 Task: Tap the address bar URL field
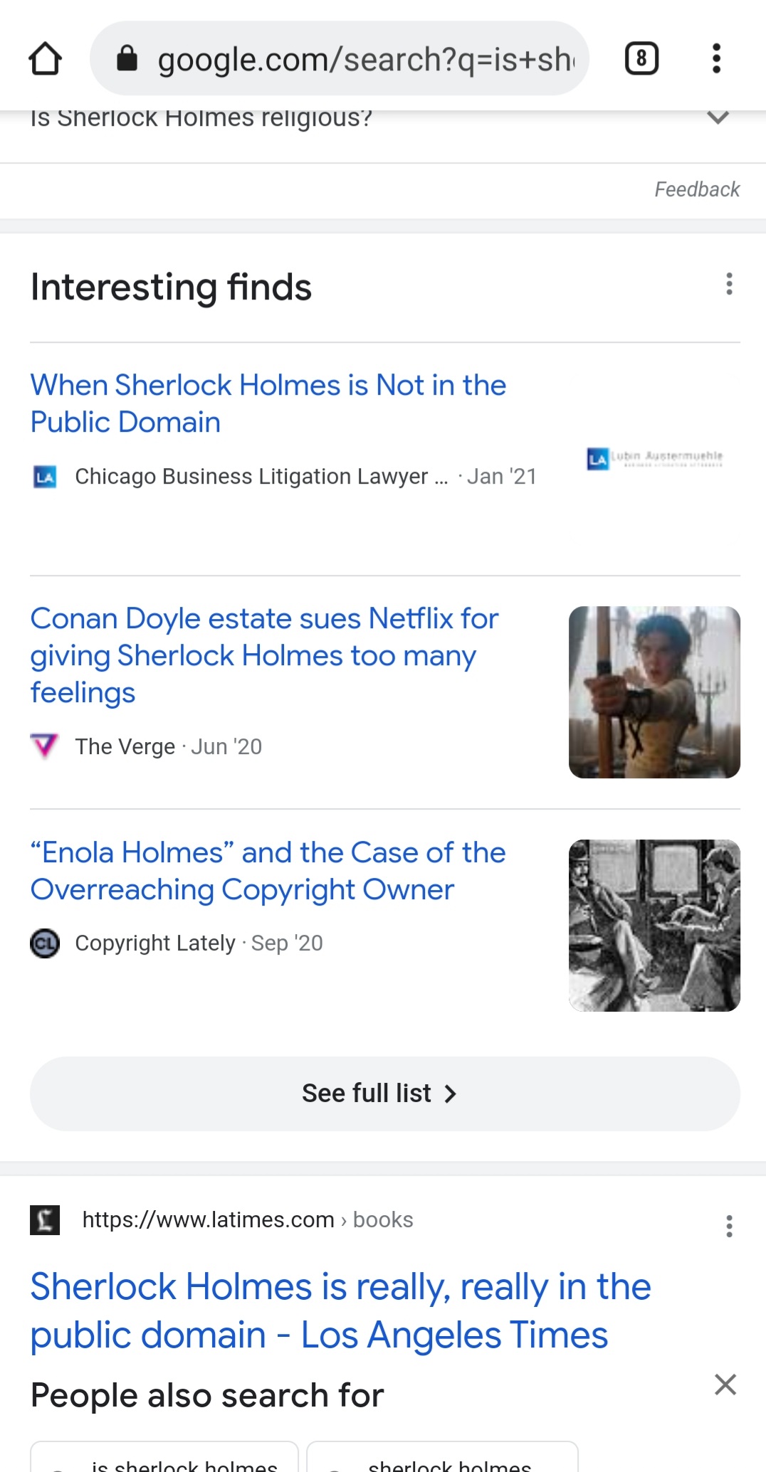tap(364, 60)
